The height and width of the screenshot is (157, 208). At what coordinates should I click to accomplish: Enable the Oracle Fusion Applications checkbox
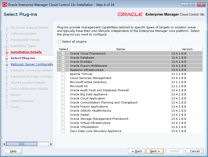tap(63, 107)
